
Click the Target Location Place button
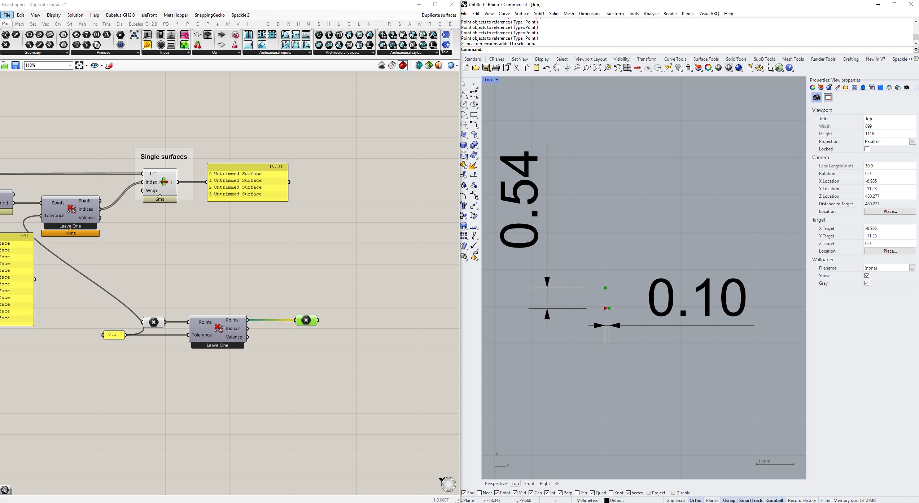click(x=890, y=251)
